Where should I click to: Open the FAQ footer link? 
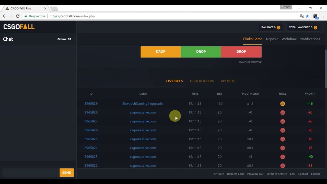click(293, 174)
